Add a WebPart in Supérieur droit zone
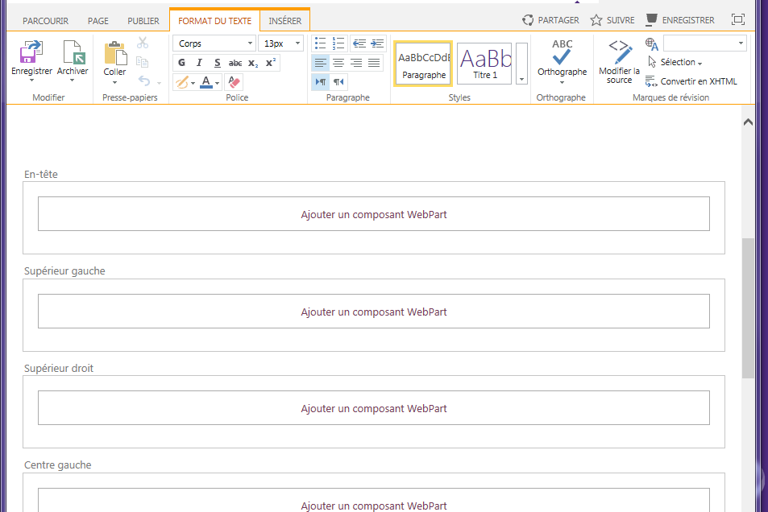Viewport: 768px width, 512px height. (x=374, y=408)
